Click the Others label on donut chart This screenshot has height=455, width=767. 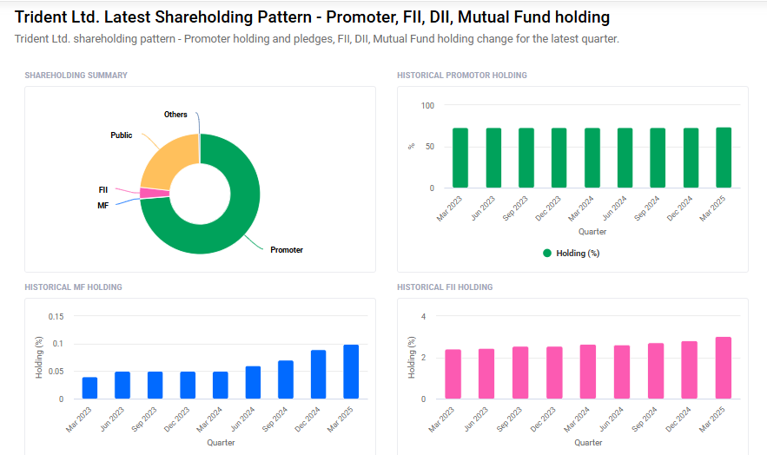(x=175, y=115)
